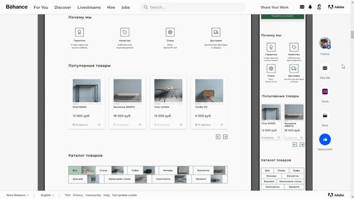Follow the project author avatar

[325, 43]
